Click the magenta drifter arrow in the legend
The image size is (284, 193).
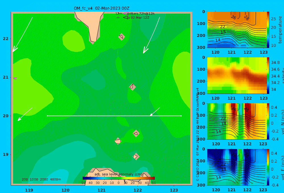click(x=126, y=13)
